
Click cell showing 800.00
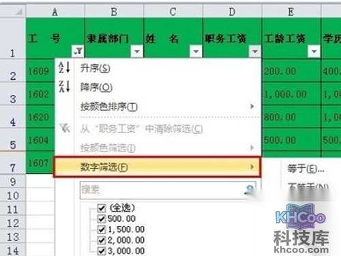(291, 117)
